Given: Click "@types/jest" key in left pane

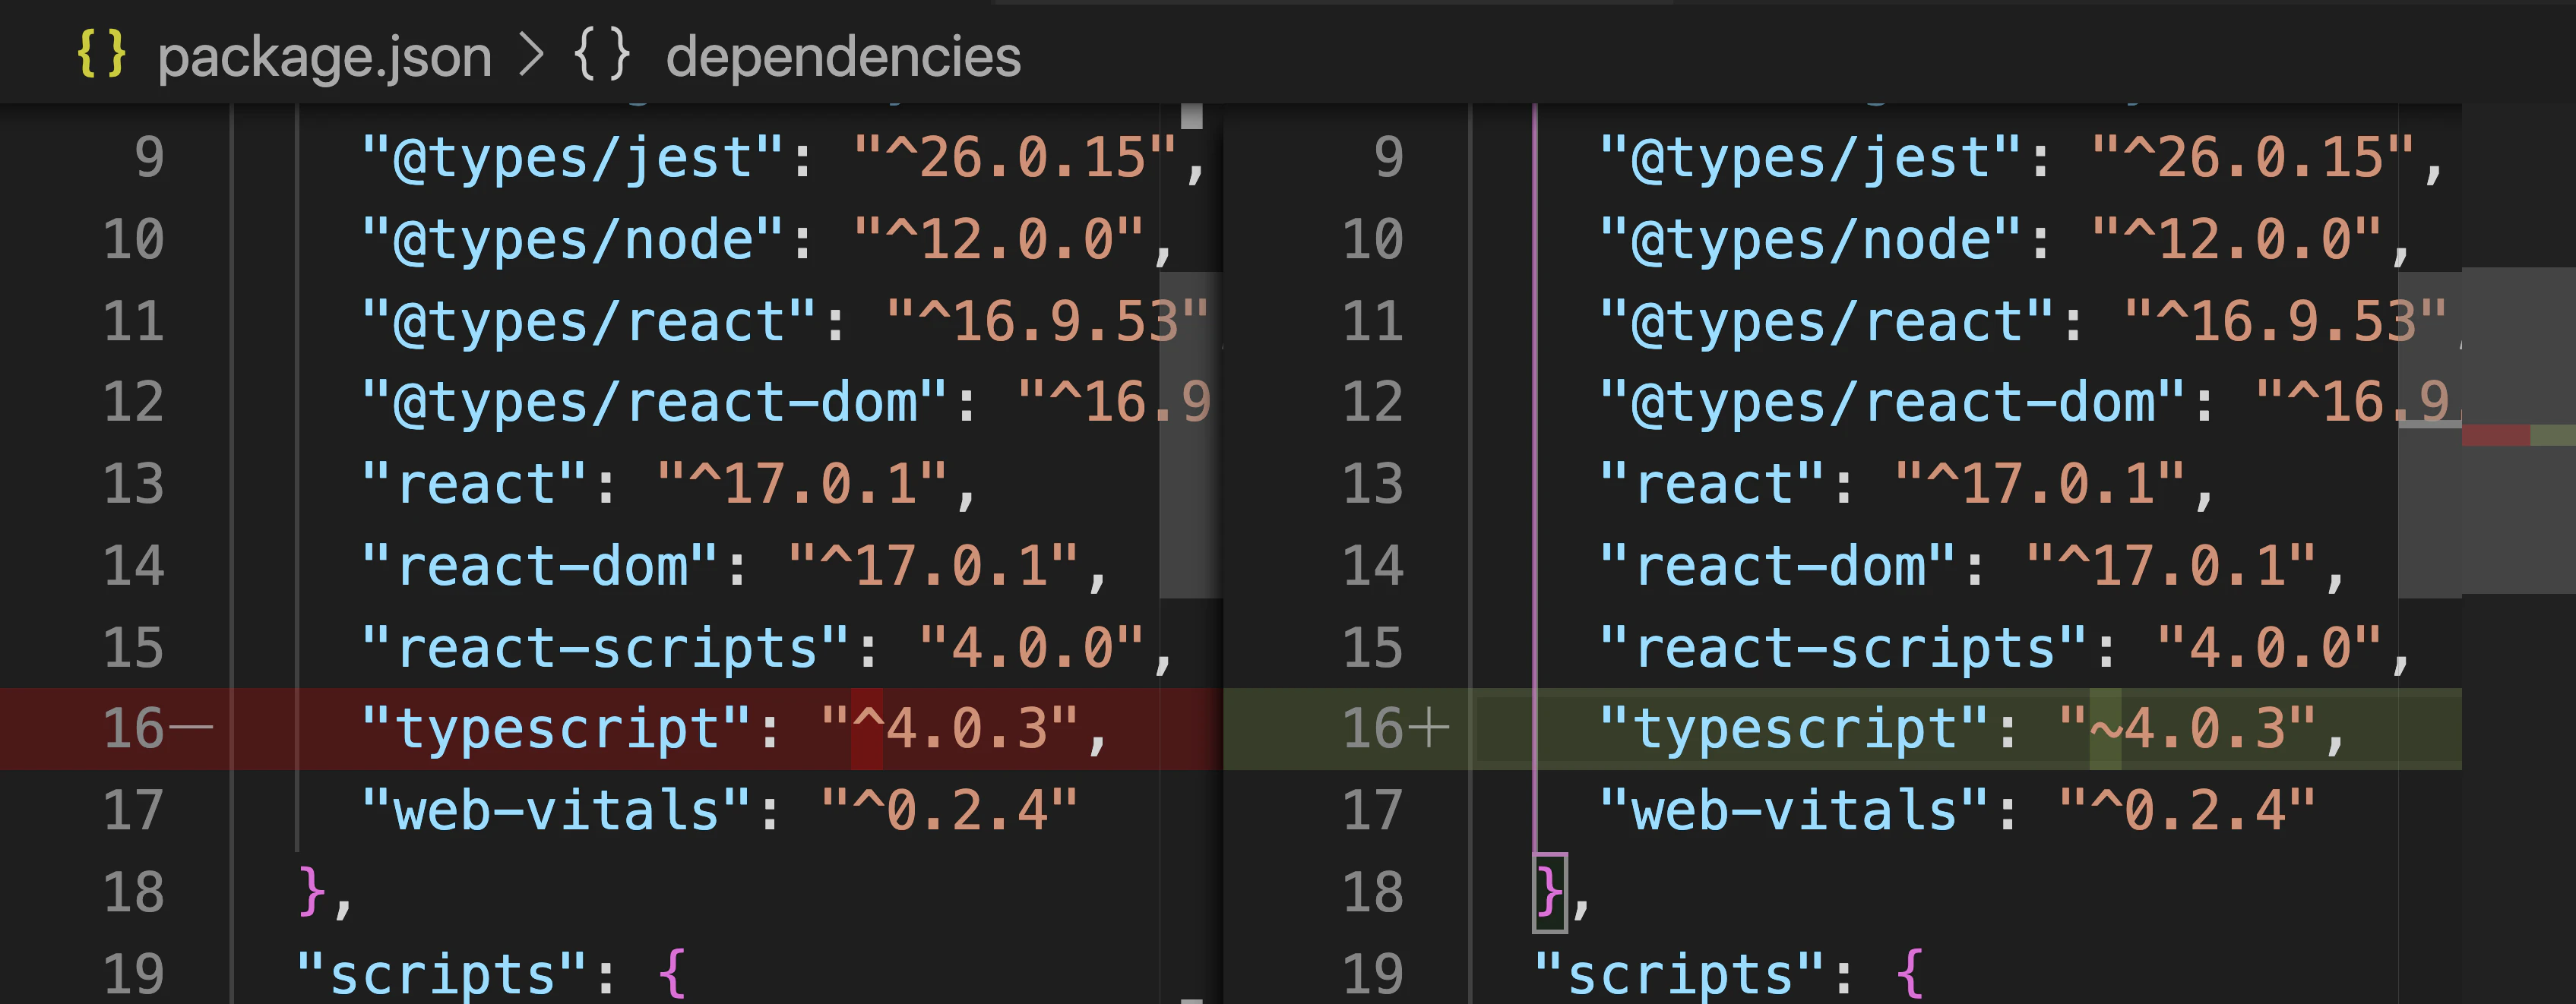Looking at the screenshot, I should pyautogui.click(x=573, y=158).
